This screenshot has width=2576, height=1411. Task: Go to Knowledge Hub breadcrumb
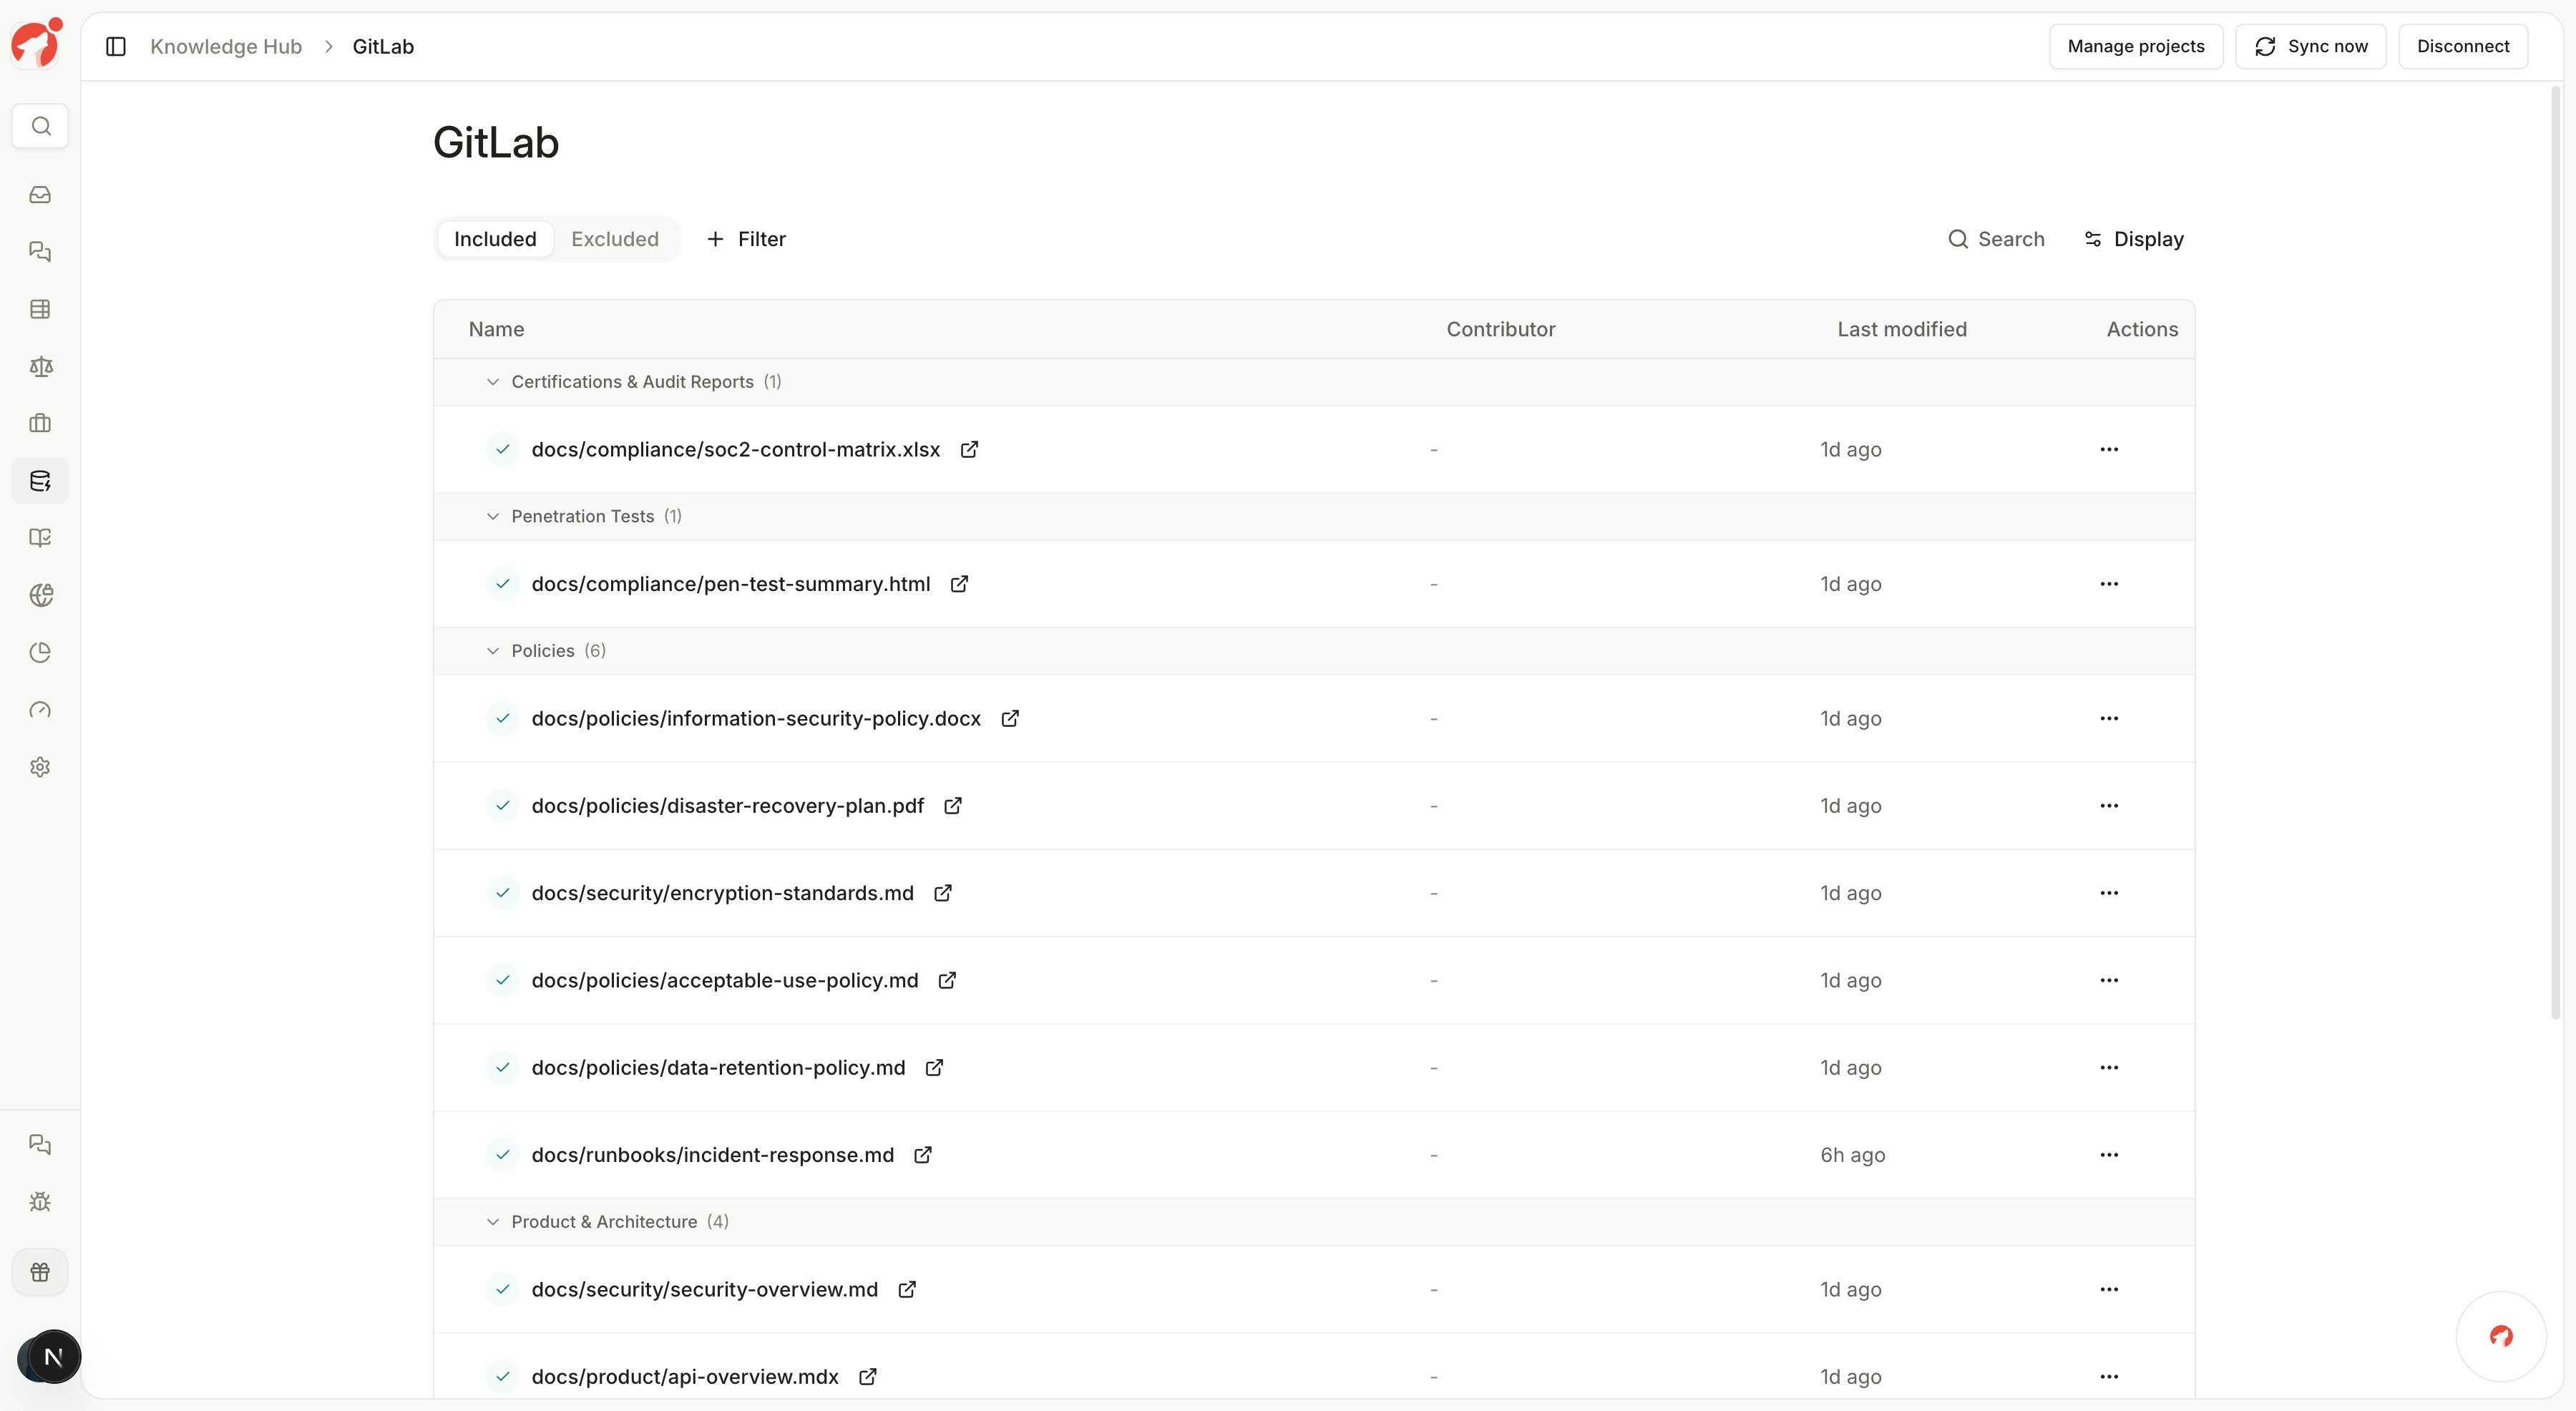[x=226, y=46]
